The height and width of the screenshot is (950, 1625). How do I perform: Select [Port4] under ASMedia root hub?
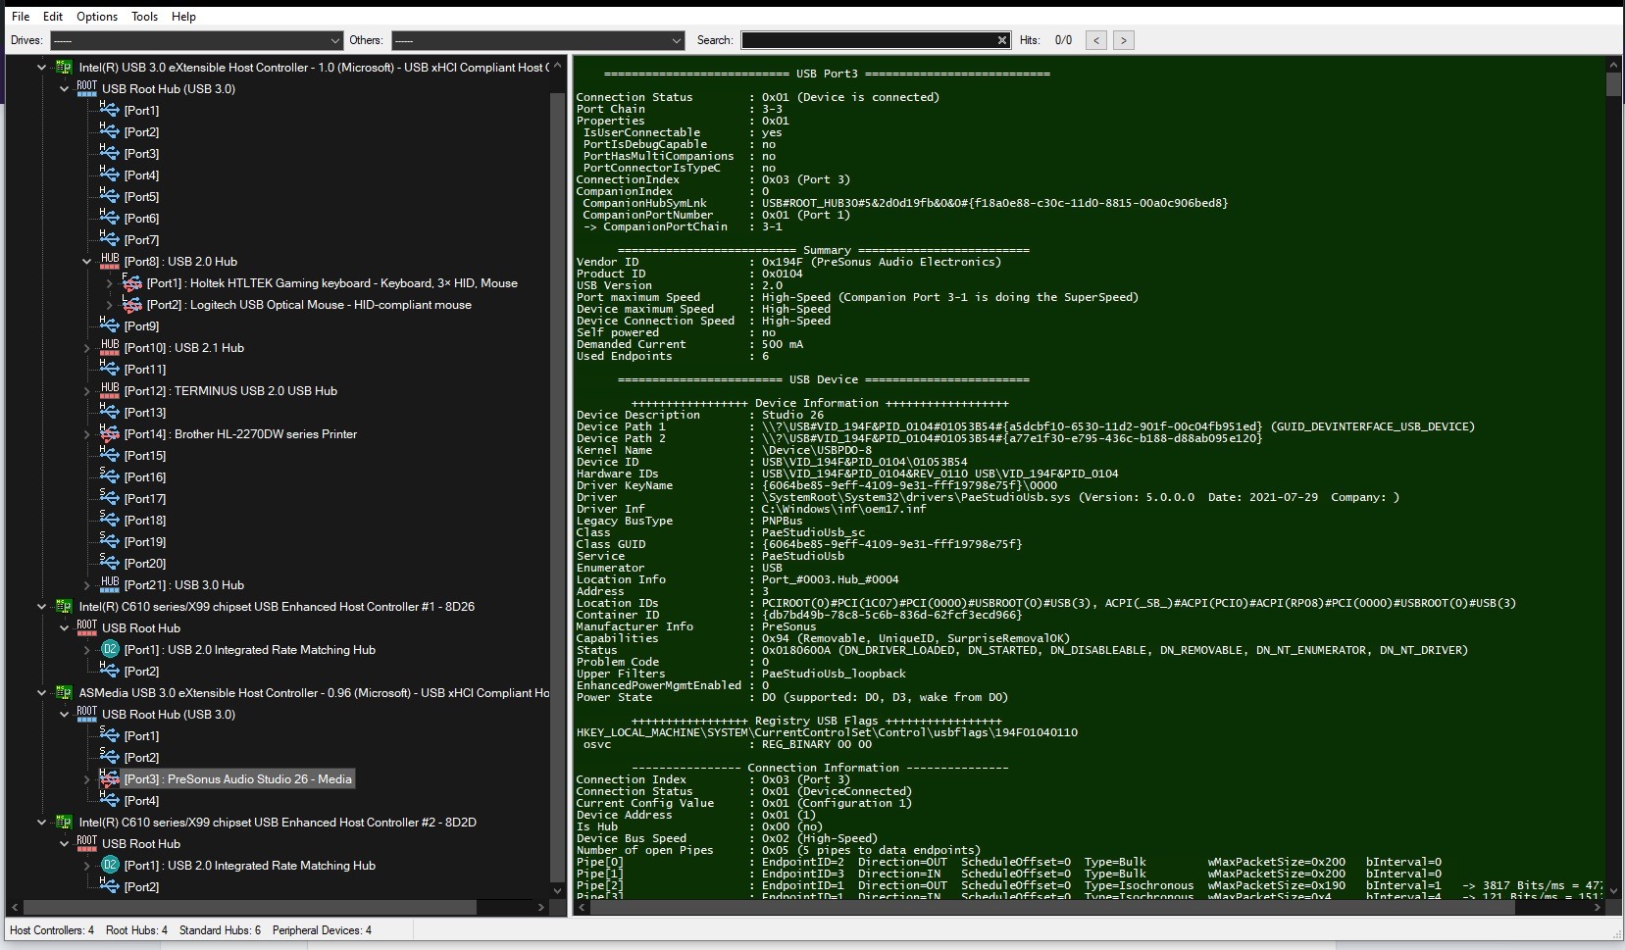pos(141,801)
